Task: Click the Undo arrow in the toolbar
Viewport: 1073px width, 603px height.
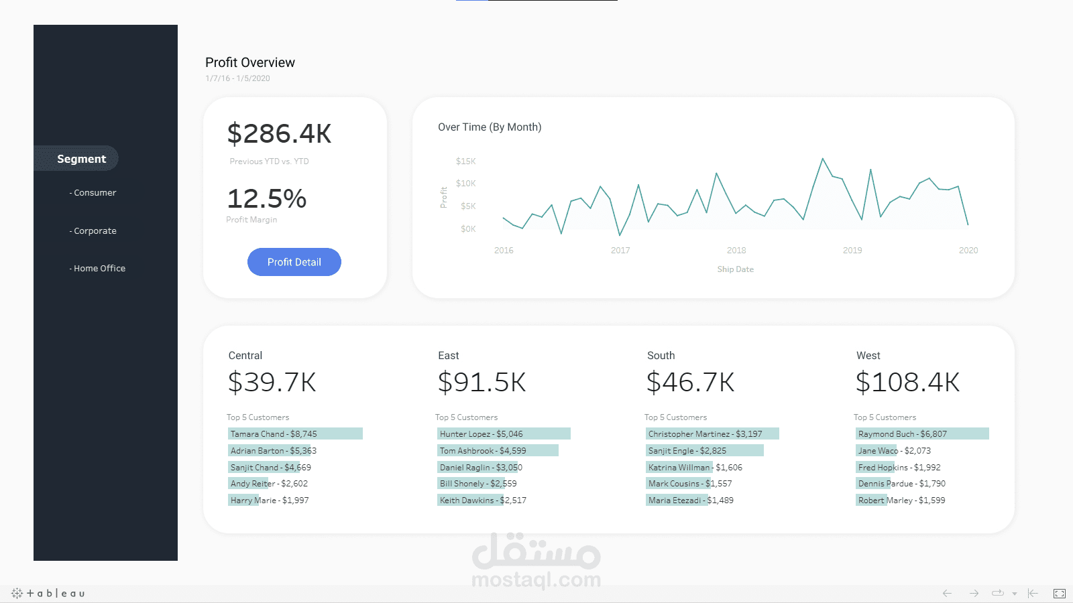Action: pyautogui.click(x=947, y=593)
